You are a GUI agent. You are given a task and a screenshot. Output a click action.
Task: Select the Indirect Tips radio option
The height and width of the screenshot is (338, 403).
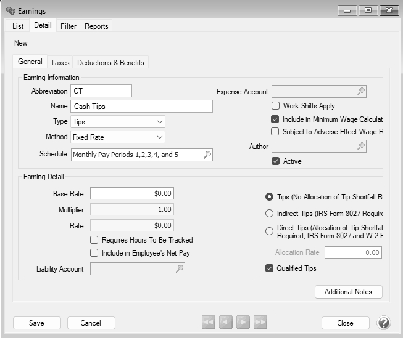tap(269, 214)
